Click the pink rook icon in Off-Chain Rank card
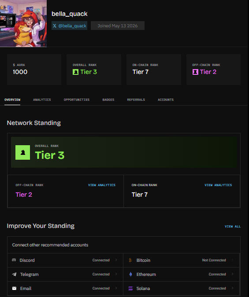The height and width of the screenshot is (297, 249). coord(195,72)
